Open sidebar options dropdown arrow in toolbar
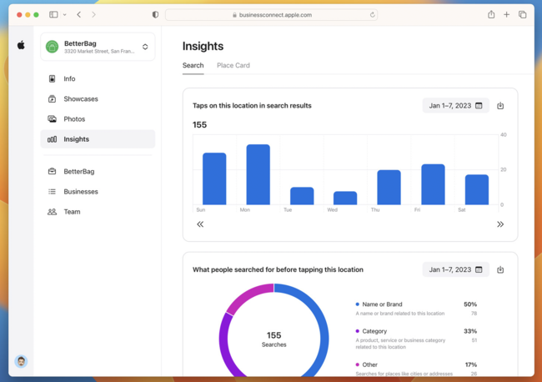Image resolution: width=542 pixels, height=382 pixels. 65,14
